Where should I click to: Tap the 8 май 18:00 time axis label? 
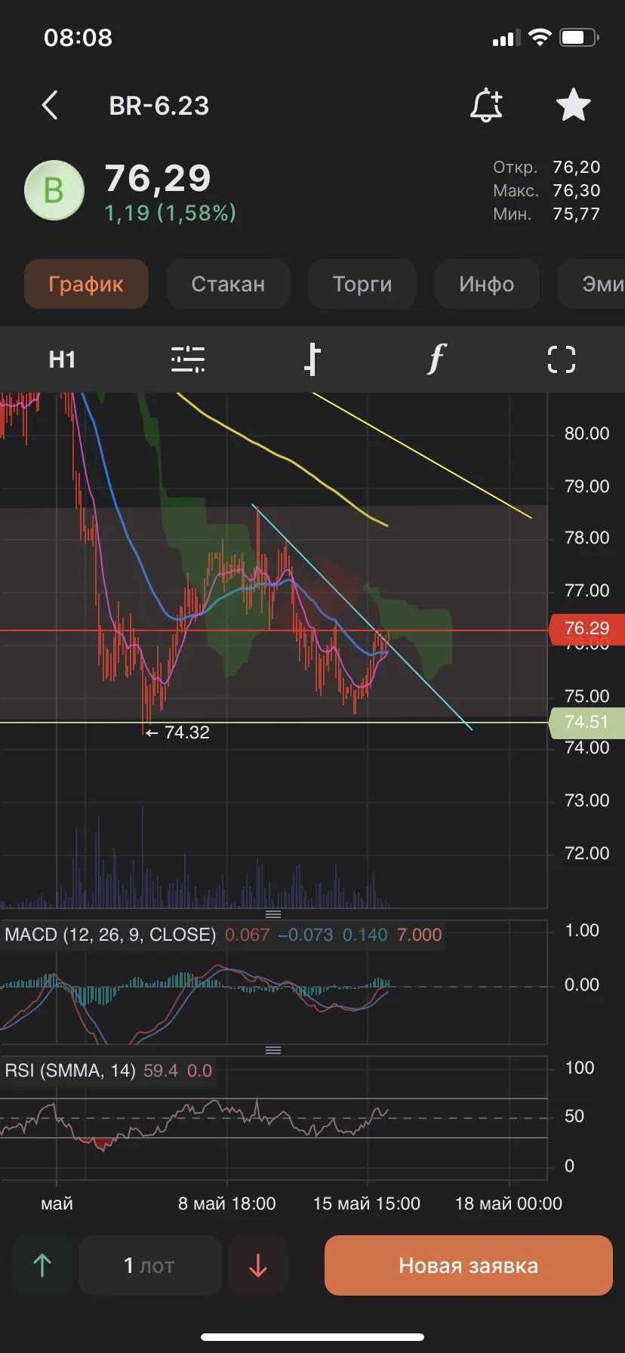tap(227, 1204)
